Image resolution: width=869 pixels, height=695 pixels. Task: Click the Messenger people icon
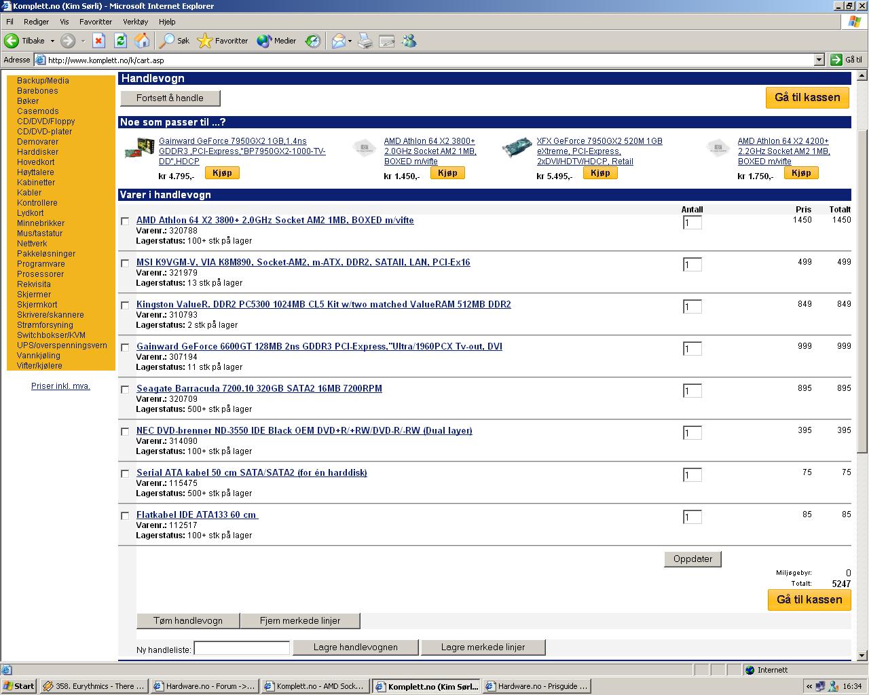(x=409, y=41)
